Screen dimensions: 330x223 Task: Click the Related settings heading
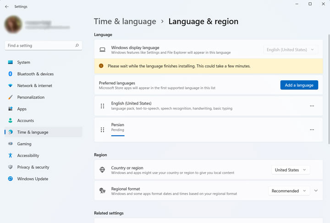click(109, 213)
